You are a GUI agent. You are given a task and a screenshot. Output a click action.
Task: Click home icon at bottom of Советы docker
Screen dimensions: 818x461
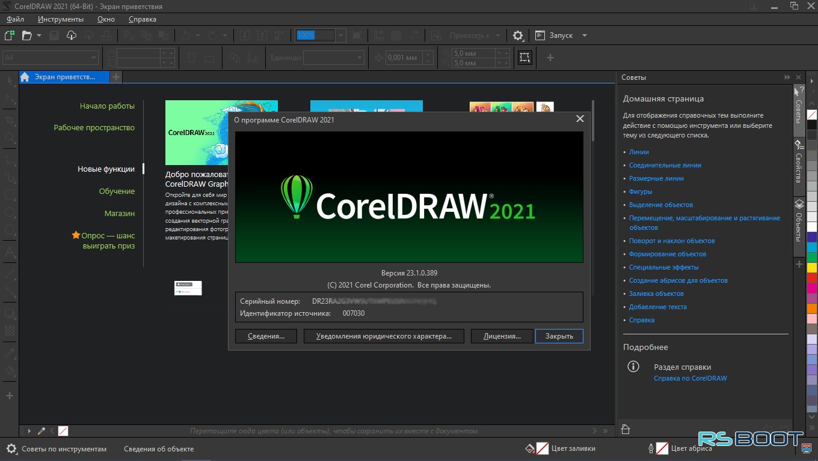[626, 429]
